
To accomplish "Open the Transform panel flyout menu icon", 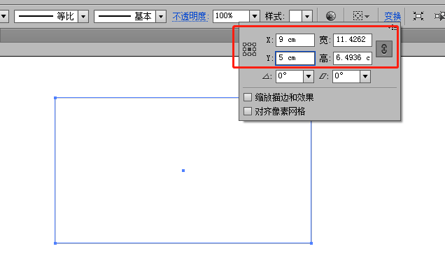I will tap(393, 27).
